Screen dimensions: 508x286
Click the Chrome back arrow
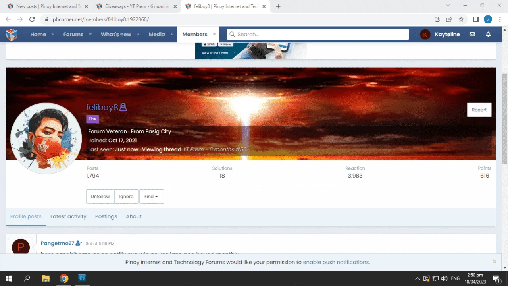(8, 19)
